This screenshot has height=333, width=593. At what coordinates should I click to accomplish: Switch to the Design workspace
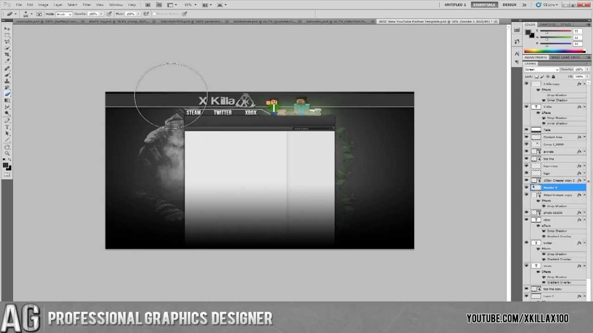click(x=509, y=5)
